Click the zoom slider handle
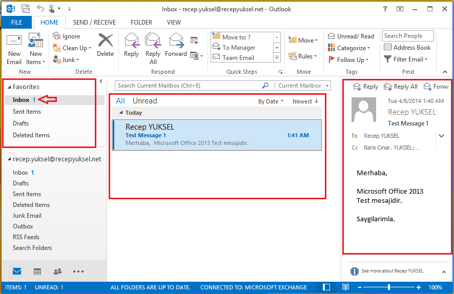 pyautogui.click(x=389, y=287)
